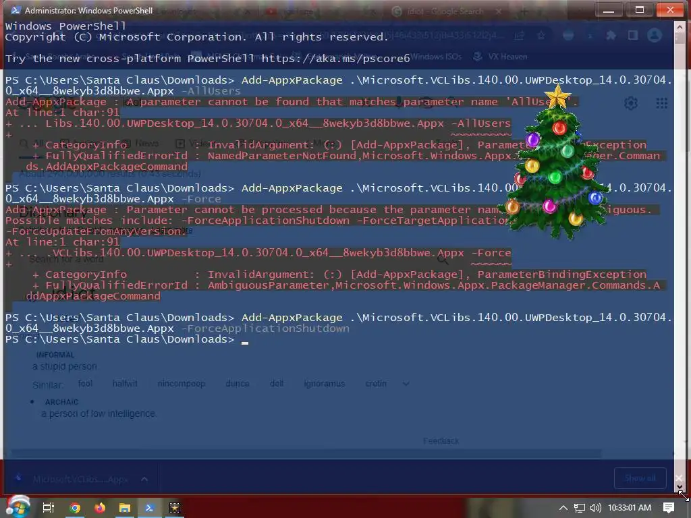Click Chrome profile avatar icon behind PowerShell
This screenshot has width=691, height=518.
(x=655, y=35)
